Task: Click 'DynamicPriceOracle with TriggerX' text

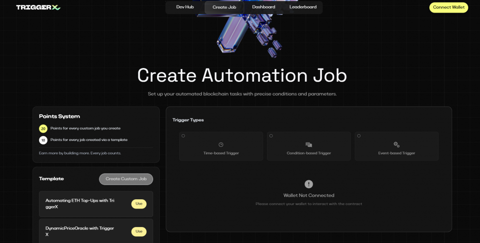Action: [79, 231]
